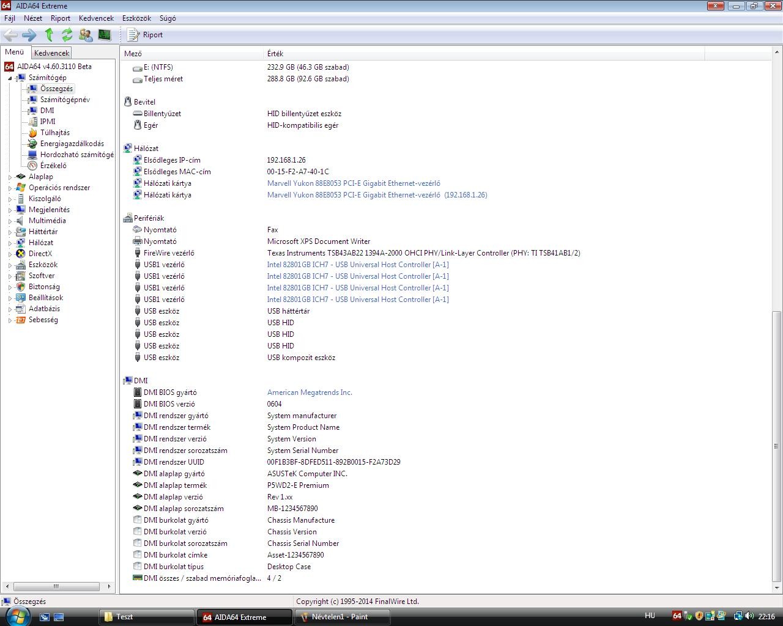Select IPMI tree item
Viewport: 783px width, 626px height.
click(x=47, y=122)
